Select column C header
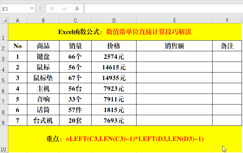Image resolution: width=243 pixels, height=153 pixels. [75, 20]
